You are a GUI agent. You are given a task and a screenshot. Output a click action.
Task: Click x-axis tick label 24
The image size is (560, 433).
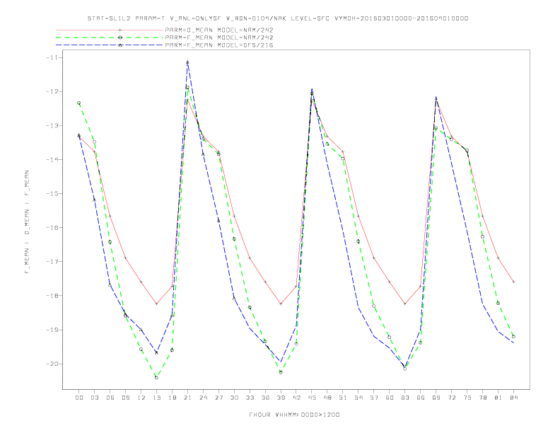point(203,398)
